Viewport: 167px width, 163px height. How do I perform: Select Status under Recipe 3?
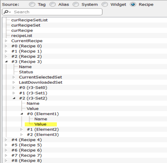point(26,72)
